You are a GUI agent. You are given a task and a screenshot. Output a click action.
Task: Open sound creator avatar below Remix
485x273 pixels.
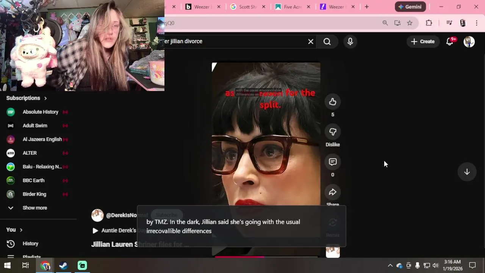[x=333, y=251]
